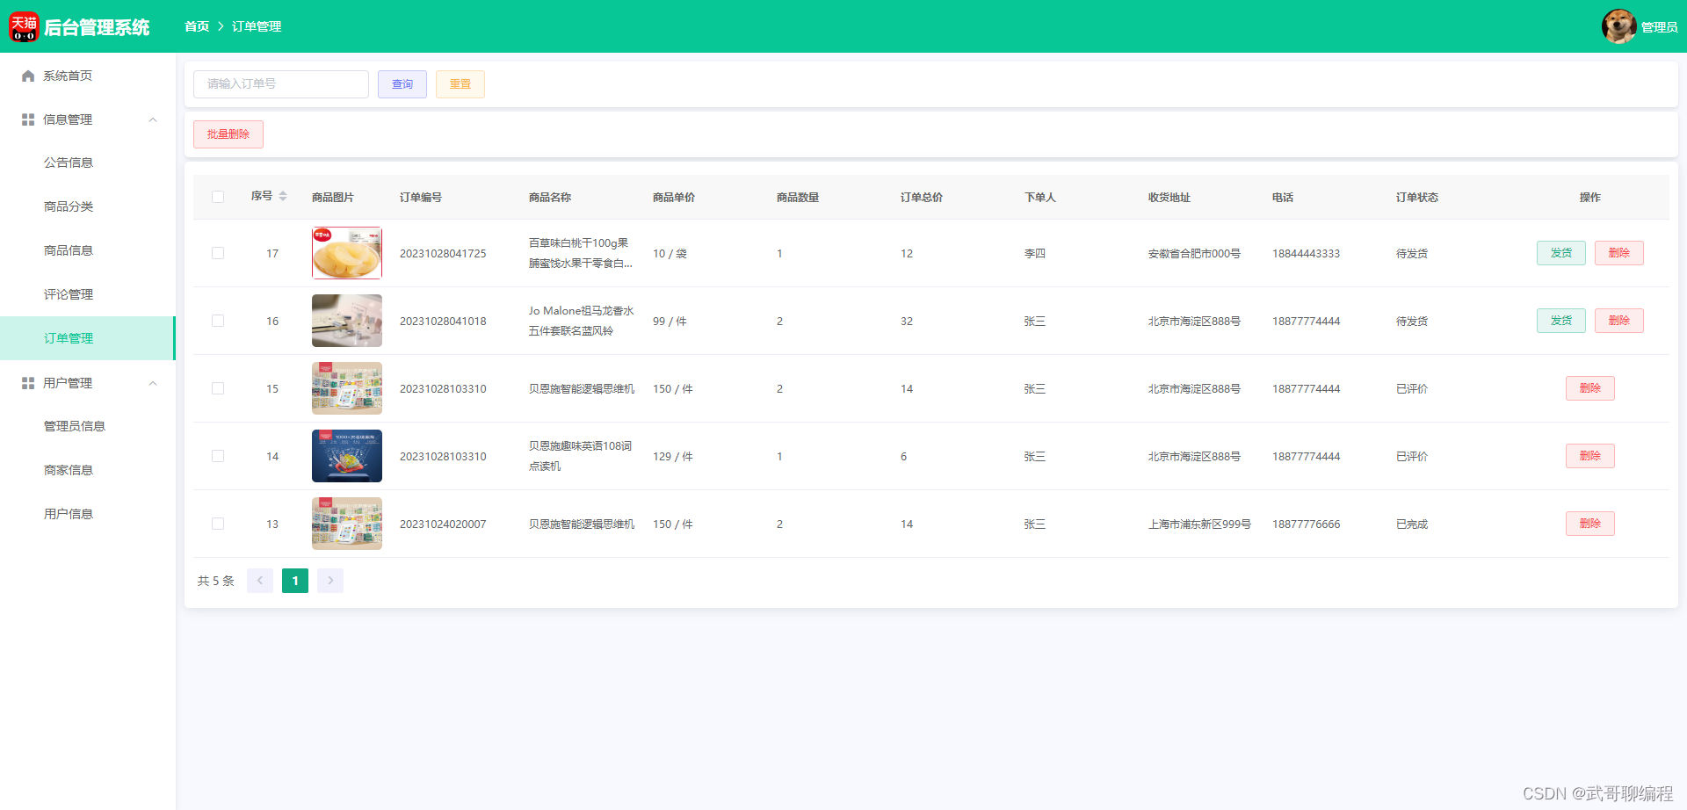Click the previous page arrow icon
1687x810 pixels.
pyautogui.click(x=260, y=581)
